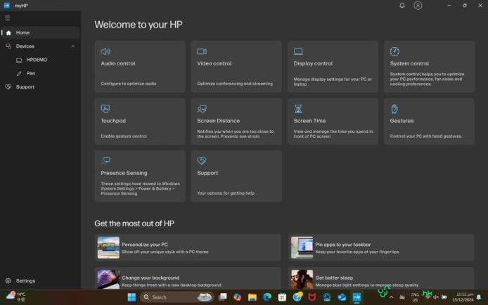Open Settings in the sidebar
Screen dimensions: 488x305
pyautogui.click(x=40, y=280)
